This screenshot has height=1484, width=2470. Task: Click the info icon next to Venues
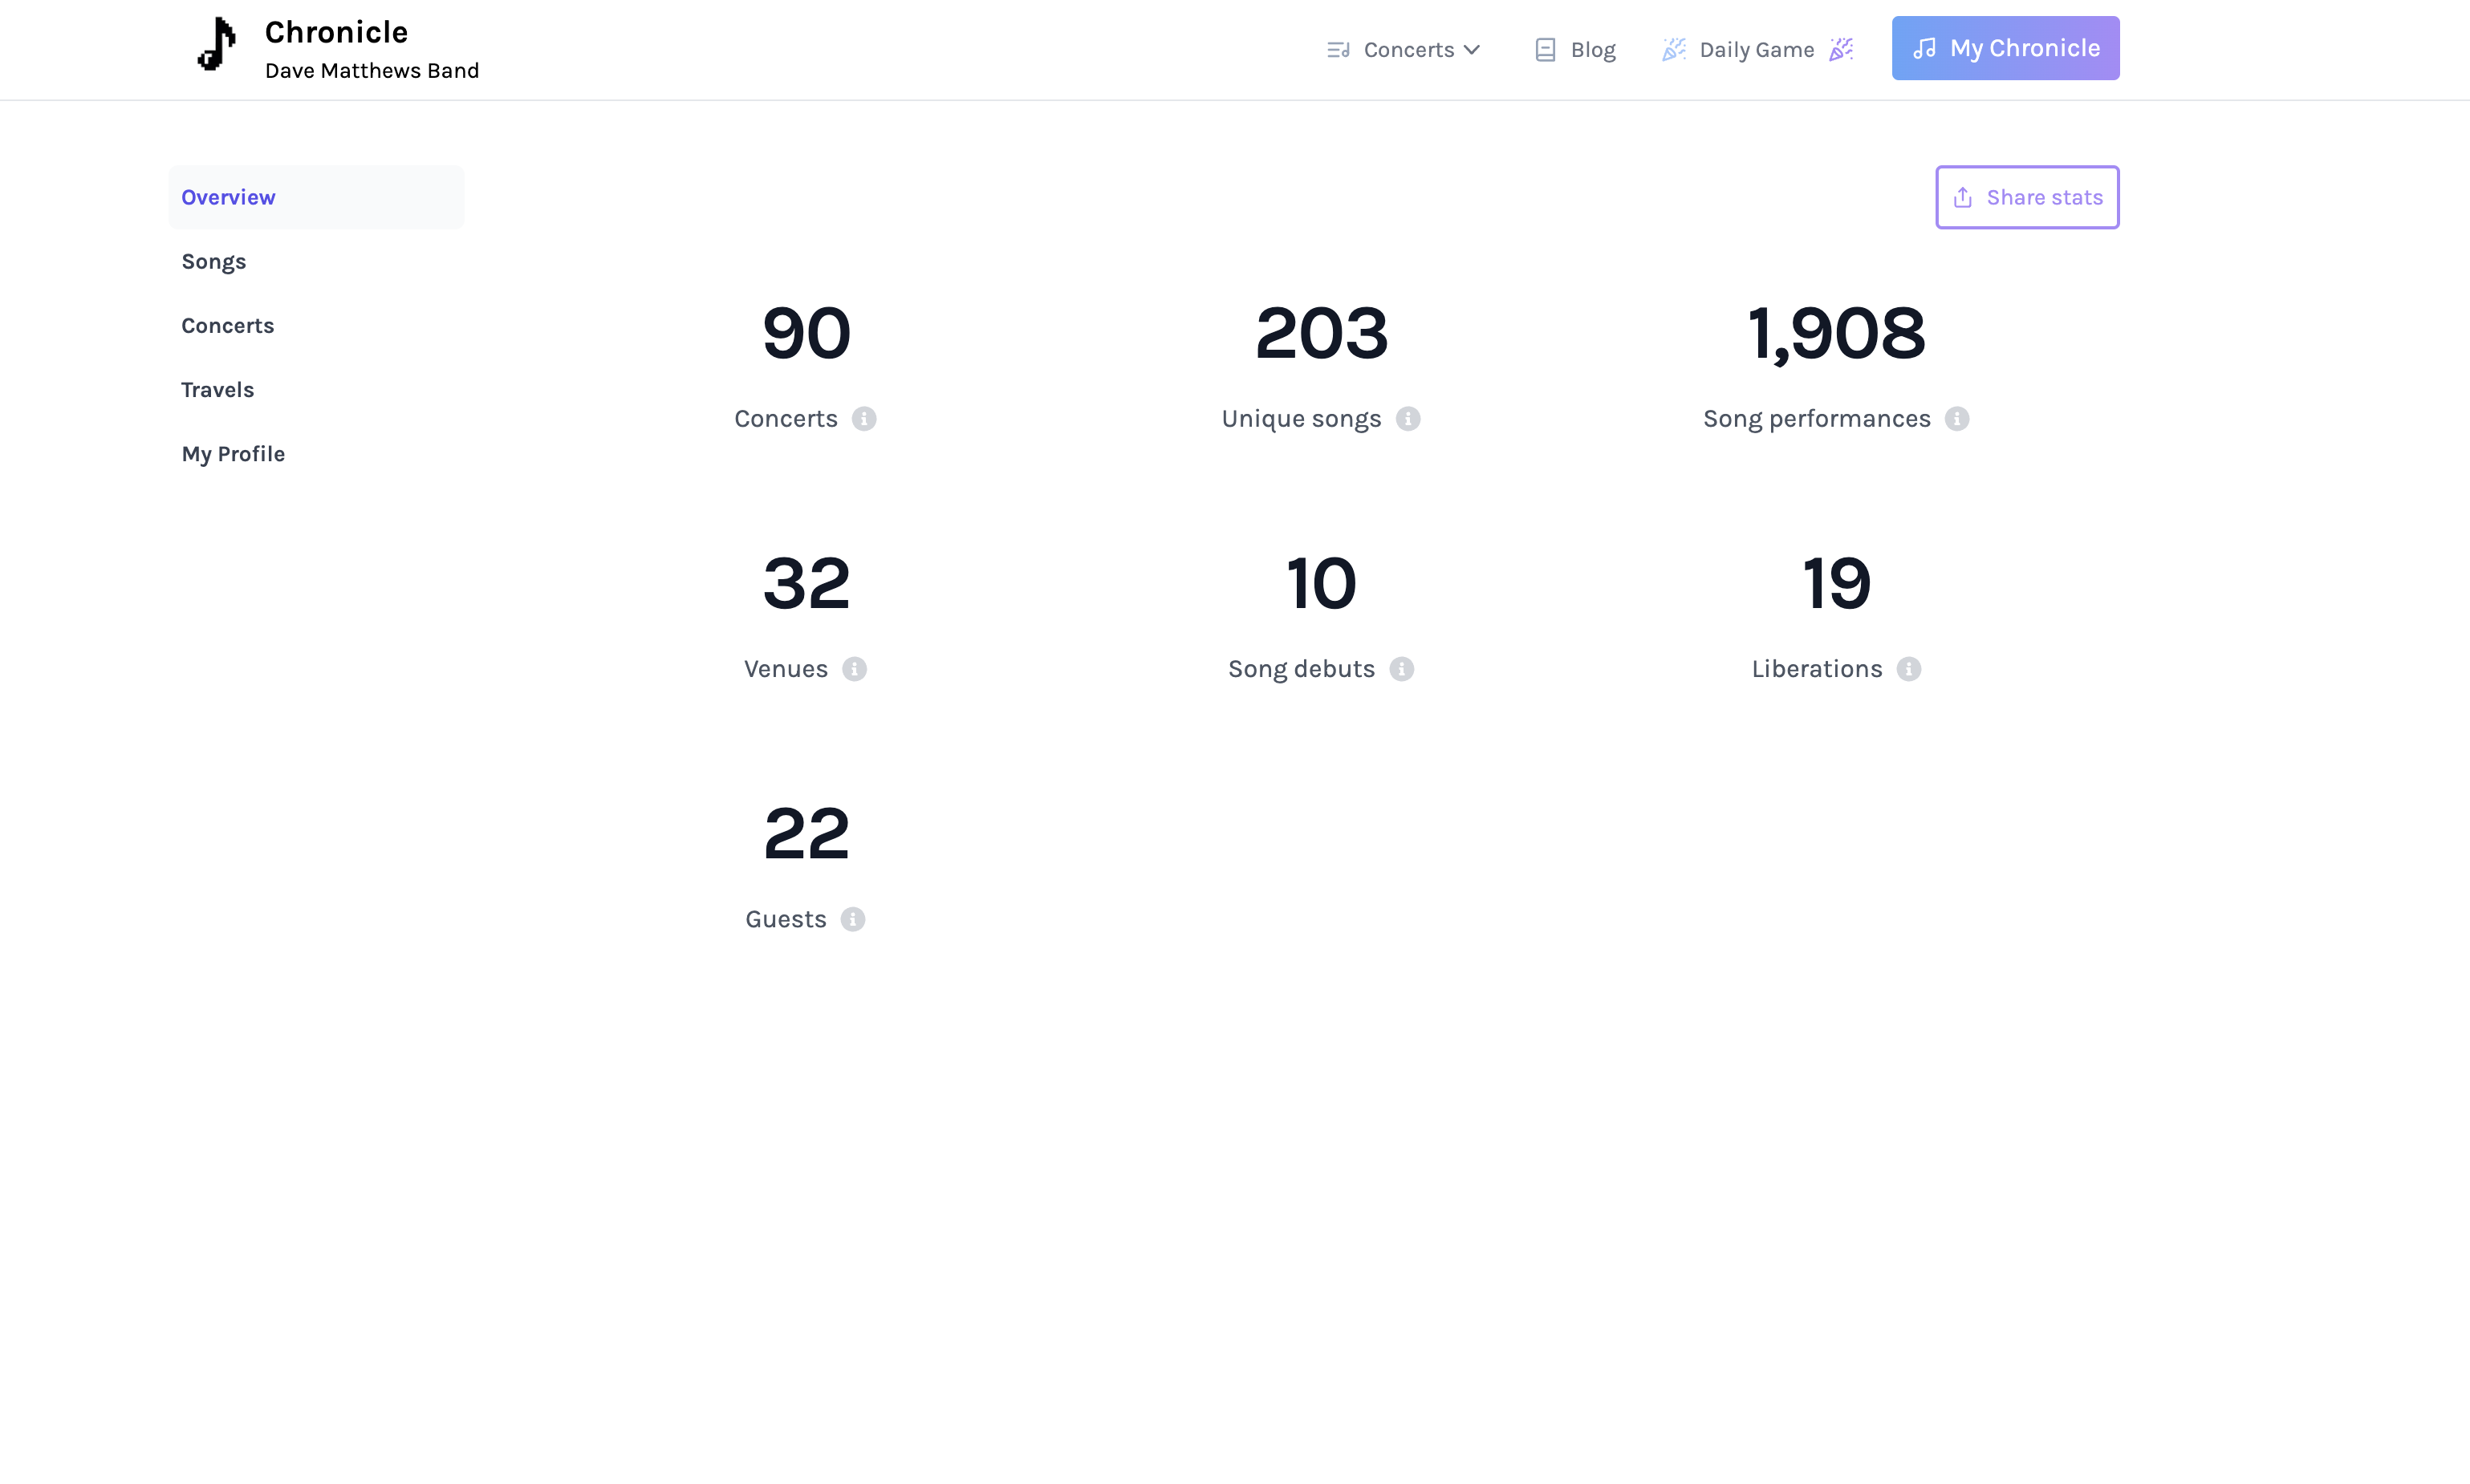point(853,669)
